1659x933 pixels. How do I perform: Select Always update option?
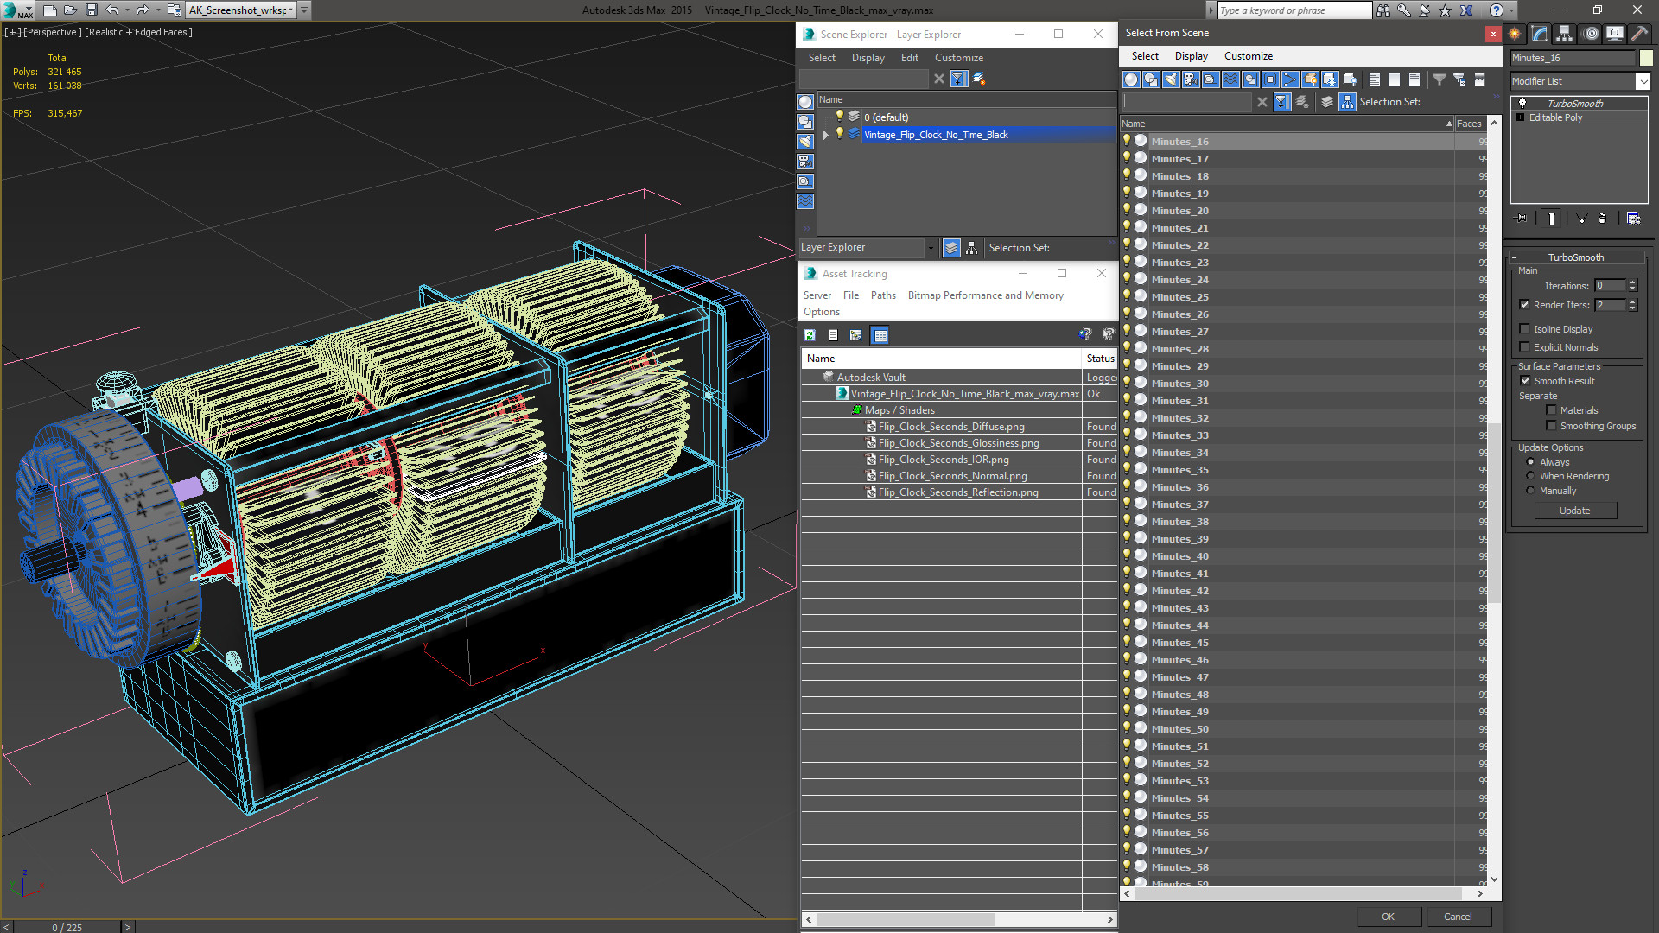click(1530, 462)
